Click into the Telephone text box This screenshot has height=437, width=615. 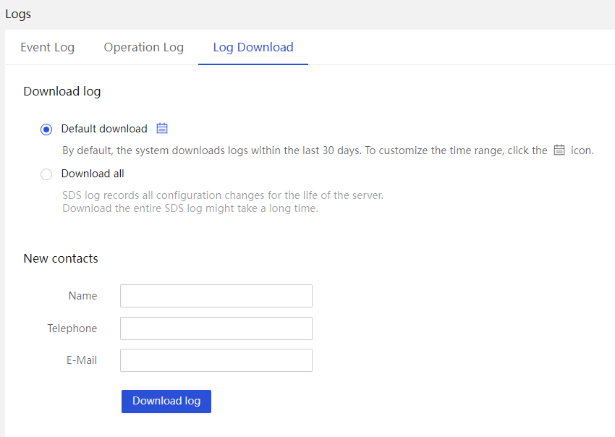pos(216,328)
